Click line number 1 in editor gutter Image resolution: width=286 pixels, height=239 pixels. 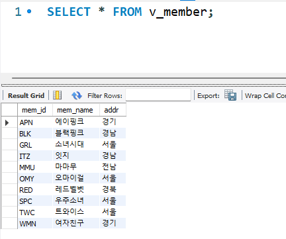[18, 12]
